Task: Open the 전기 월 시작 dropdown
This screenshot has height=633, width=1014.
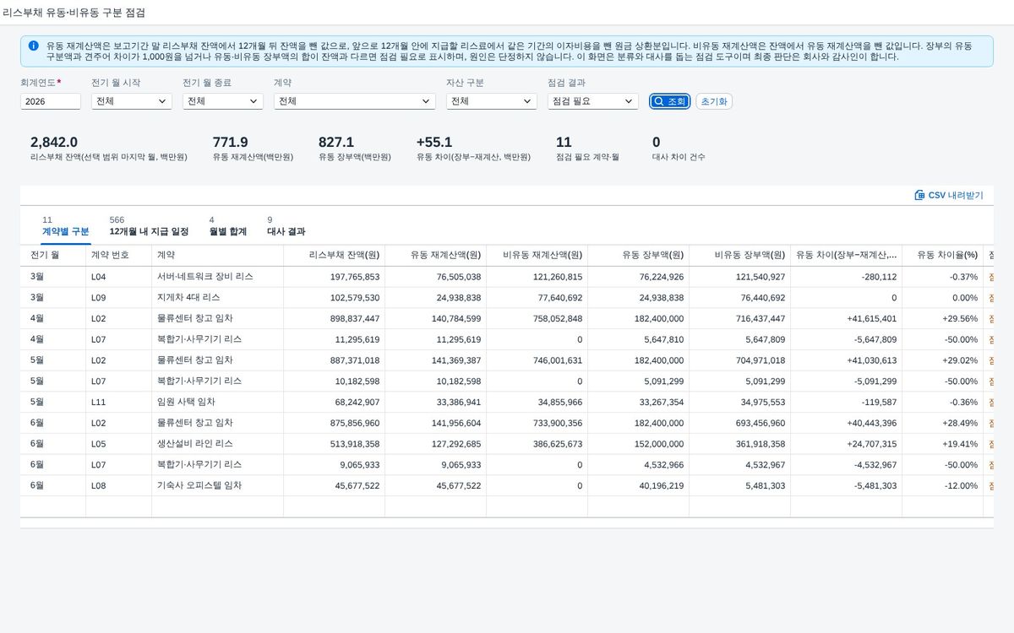Action: pos(131,101)
